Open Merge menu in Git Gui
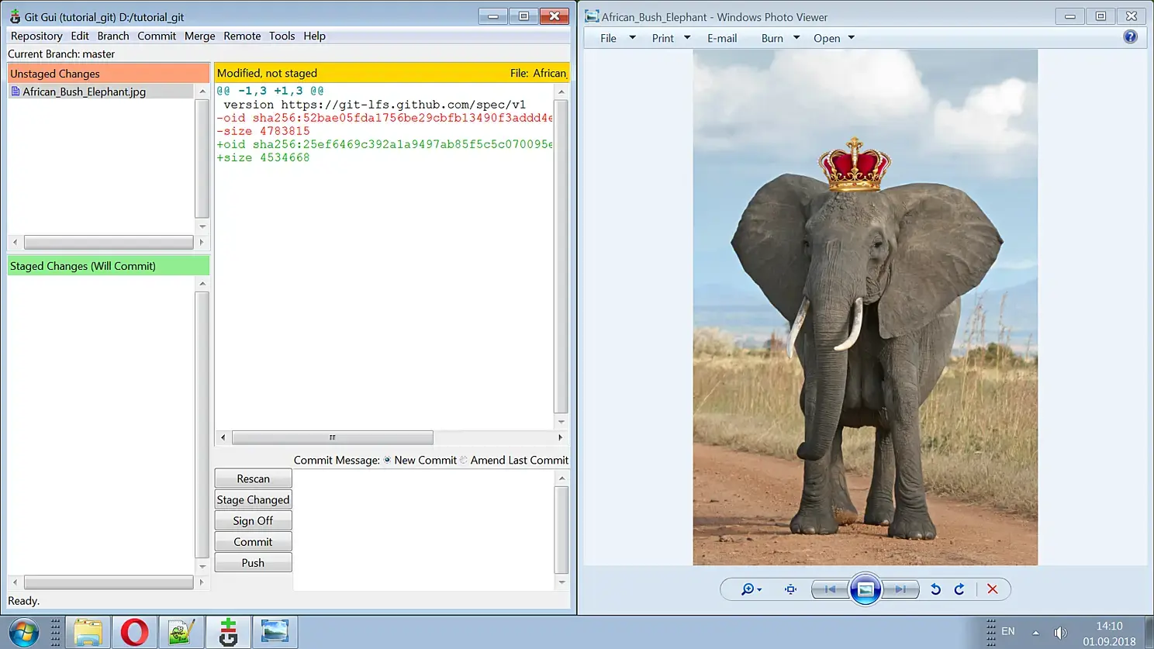1154x649 pixels. [200, 36]
